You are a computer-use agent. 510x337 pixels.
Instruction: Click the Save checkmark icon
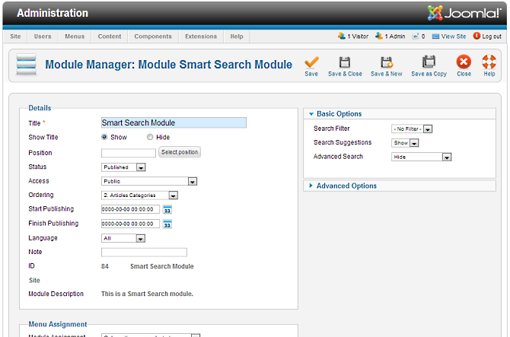[311, 62]
